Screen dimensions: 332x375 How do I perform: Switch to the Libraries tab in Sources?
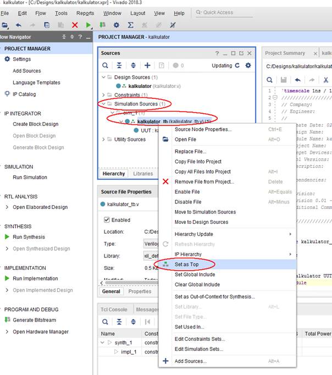click(143, 174)
